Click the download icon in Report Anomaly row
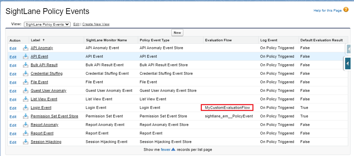354x156 pixels. [26, 125]
